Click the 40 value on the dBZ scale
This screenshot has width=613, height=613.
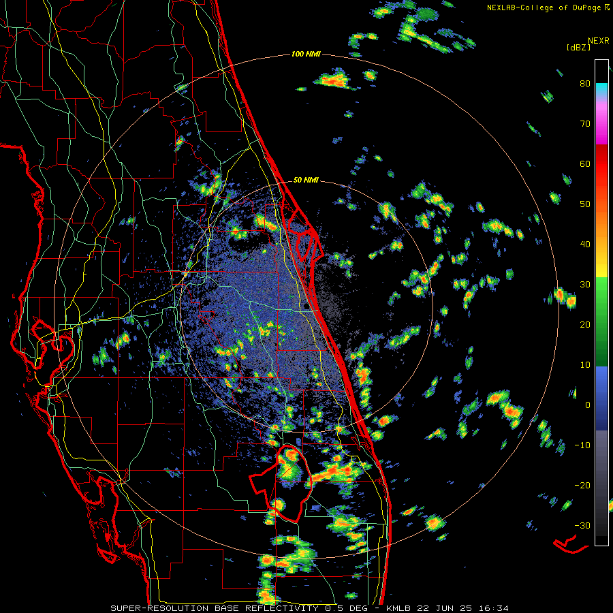(585, 245)
